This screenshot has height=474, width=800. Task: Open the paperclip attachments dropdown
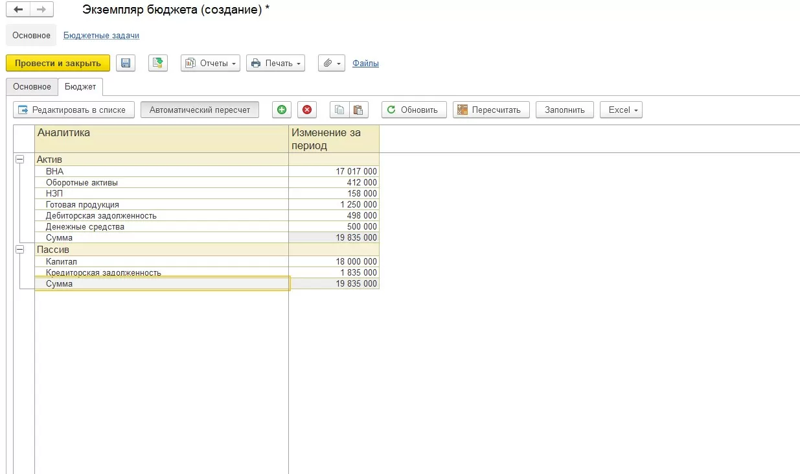[332, 63]
